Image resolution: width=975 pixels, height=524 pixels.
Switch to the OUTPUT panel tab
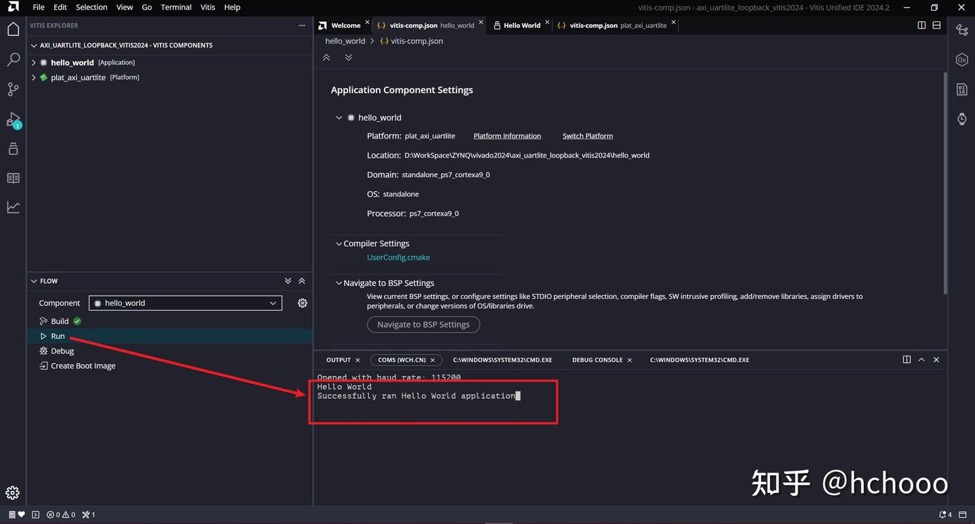(x=339, y=360)
